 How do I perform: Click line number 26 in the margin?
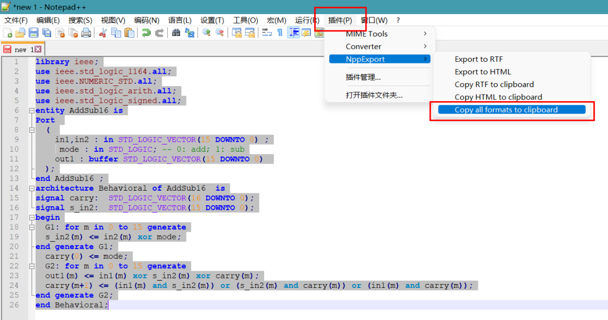(14, 305)
